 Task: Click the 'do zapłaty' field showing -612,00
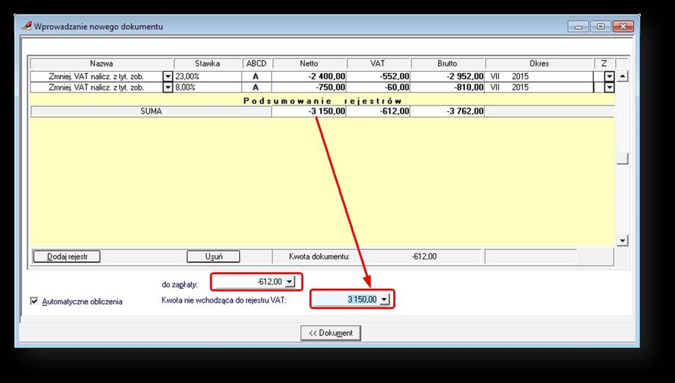coord(250,282)
